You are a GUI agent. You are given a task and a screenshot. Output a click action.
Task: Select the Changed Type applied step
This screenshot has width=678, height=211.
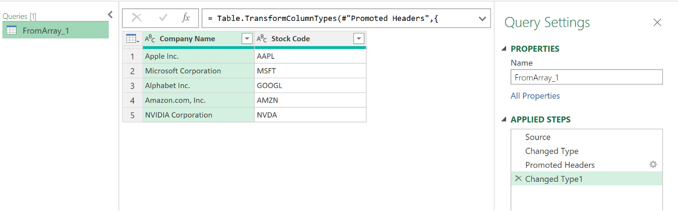tap(552, 151)
